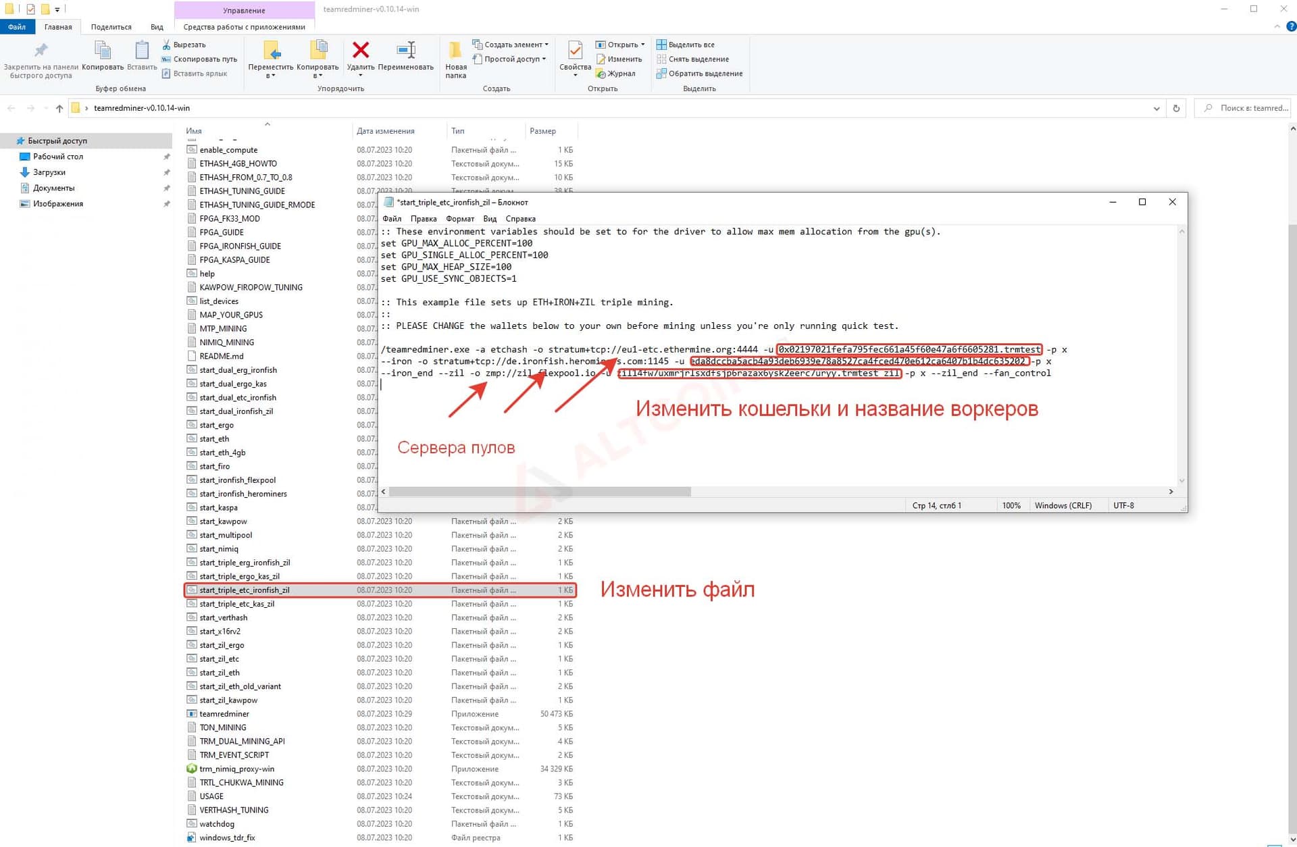Click the red Удалить delete icon
The width and height of the screenshot is (1297, 847).
coord(361,50)
